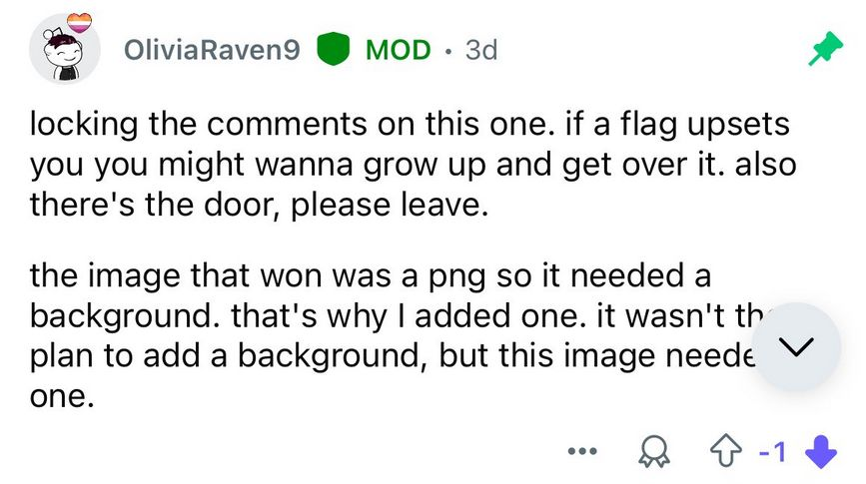Click OliviaRaven9's avatar image
This screenshot has height=484, width=866.
pos(65,49)
